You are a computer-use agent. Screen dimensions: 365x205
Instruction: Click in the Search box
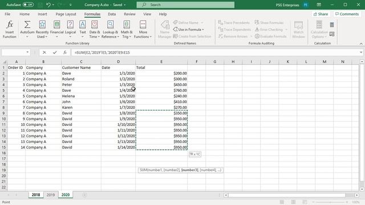tap(185, 5)
